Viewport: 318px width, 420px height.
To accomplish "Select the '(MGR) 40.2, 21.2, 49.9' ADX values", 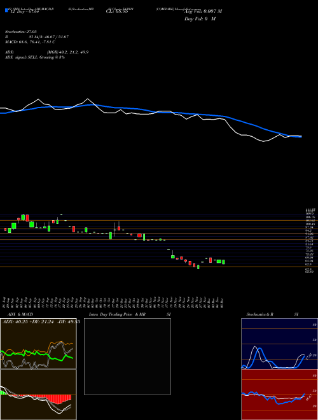I will [67, 52].
